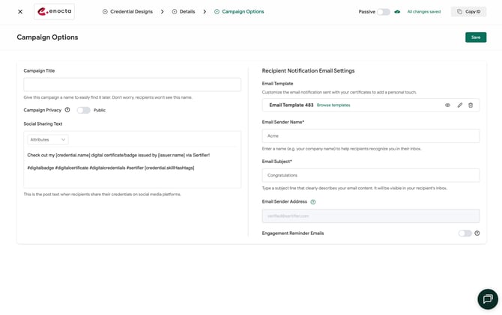Open Campaign Privacy help icon

[x=67, y=110]
